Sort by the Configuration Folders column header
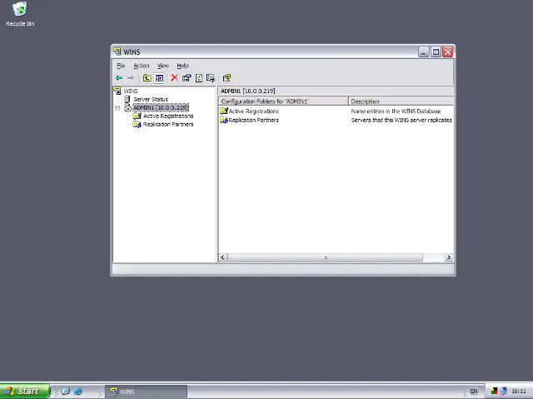The image size is (533, 399). (x=283, y=101)
